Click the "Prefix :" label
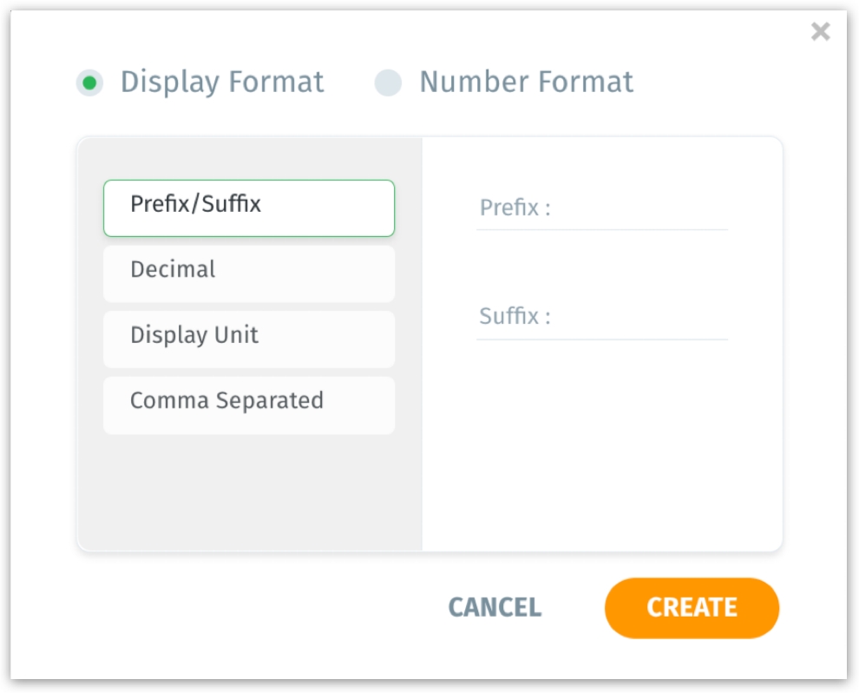Screen dimensions: 859x693 tap(515, 208)
